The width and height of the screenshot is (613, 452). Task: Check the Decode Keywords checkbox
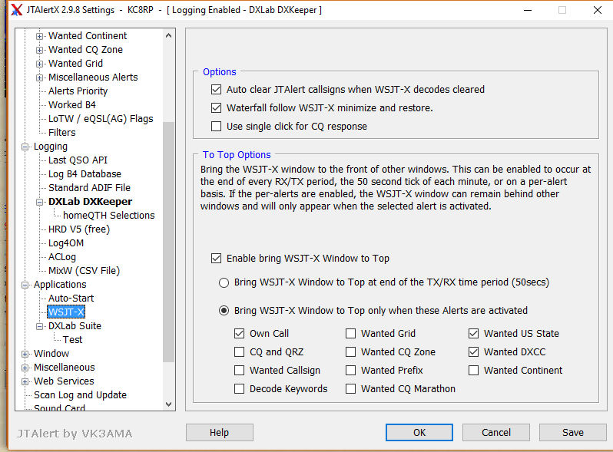(239, 389)
